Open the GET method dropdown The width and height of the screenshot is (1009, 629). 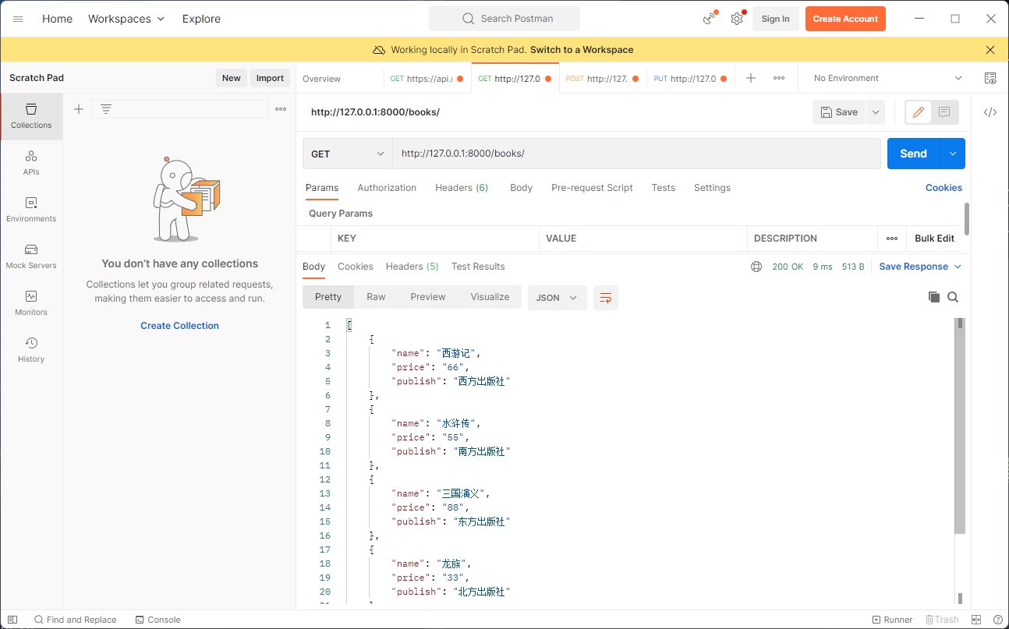(348, 154)
